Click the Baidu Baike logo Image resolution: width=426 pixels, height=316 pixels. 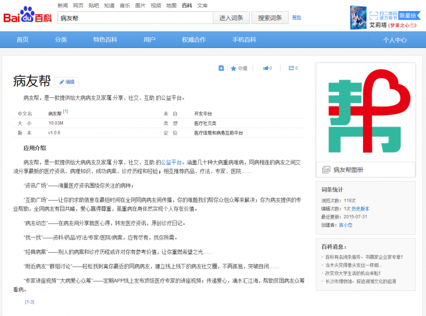[27, 15]
